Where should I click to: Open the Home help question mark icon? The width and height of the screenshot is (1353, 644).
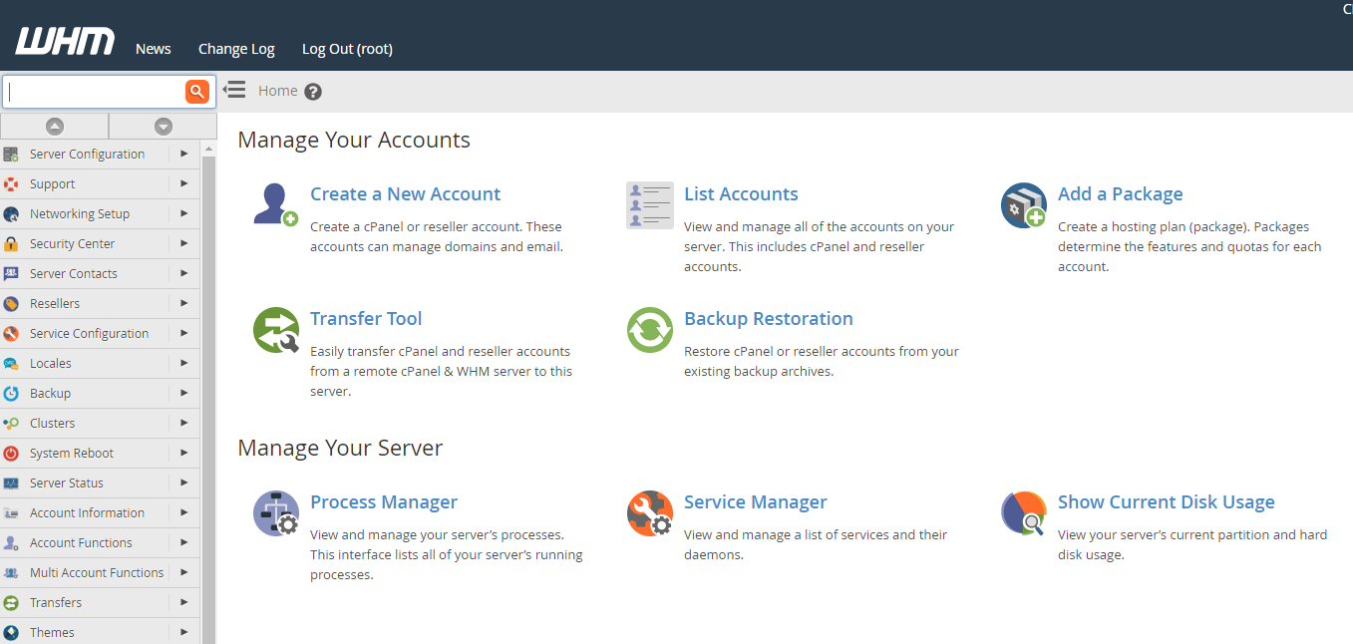click(313, 92)
